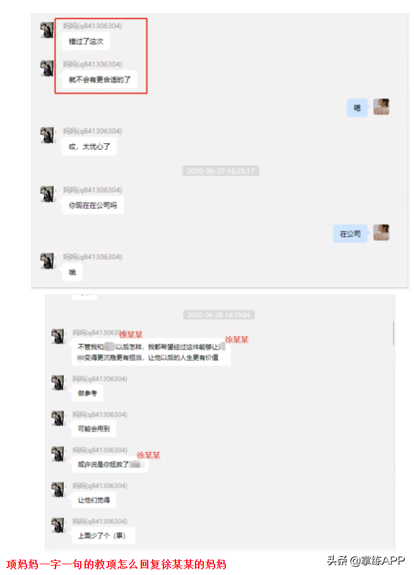Click the "让他们觉得" message bubble
Image resolution: width=414 pixels, height=575 pixels.
[x=94, y=500]
